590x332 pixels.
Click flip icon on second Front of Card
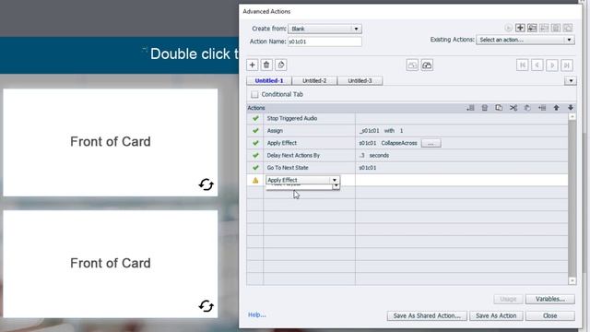coord(206,306)
